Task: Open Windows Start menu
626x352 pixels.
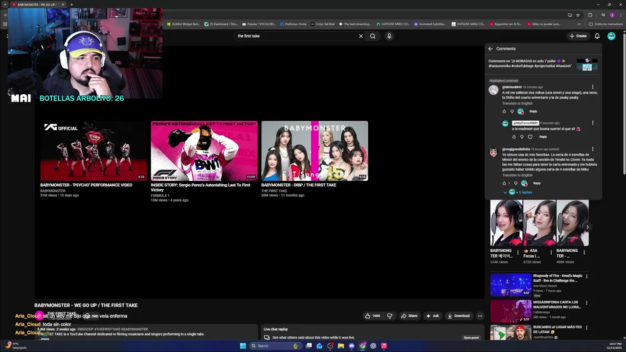Action: tap(243, 346)
